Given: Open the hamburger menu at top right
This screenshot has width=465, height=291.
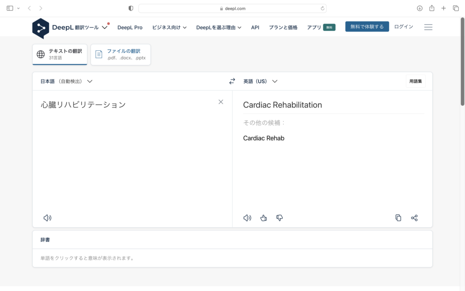Looking at the screenshot, I should (x=428, y=27).
